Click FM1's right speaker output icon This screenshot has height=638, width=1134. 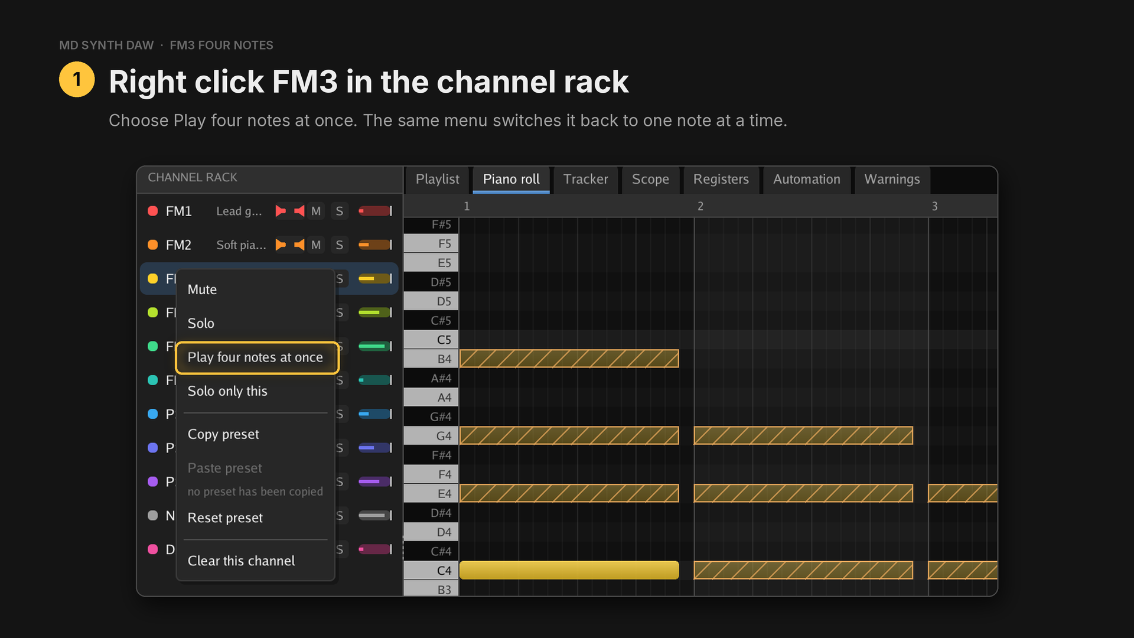pos(299,211)
